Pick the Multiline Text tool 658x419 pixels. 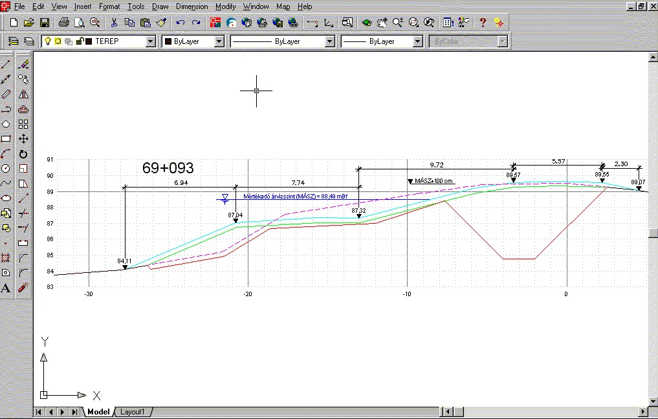coord(6,288)
